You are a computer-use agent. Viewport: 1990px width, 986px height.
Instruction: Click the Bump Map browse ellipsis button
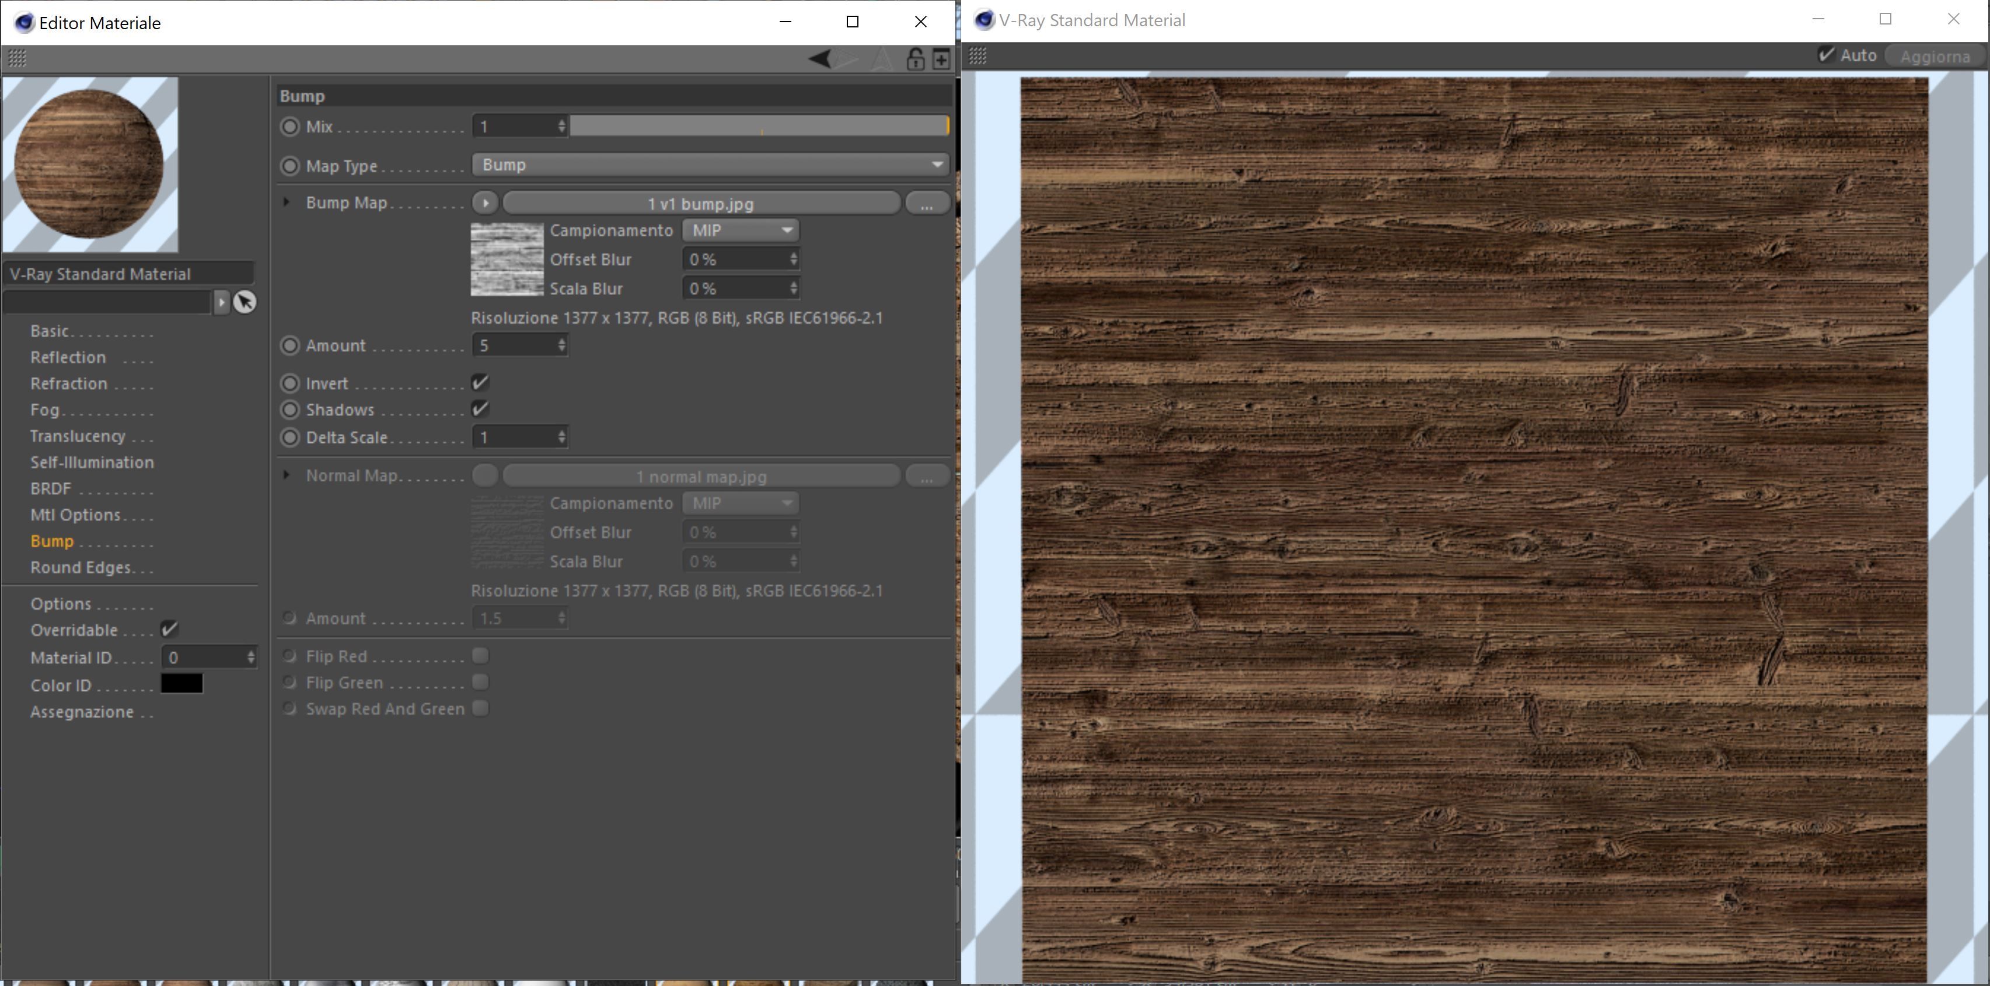pos(926,204)
